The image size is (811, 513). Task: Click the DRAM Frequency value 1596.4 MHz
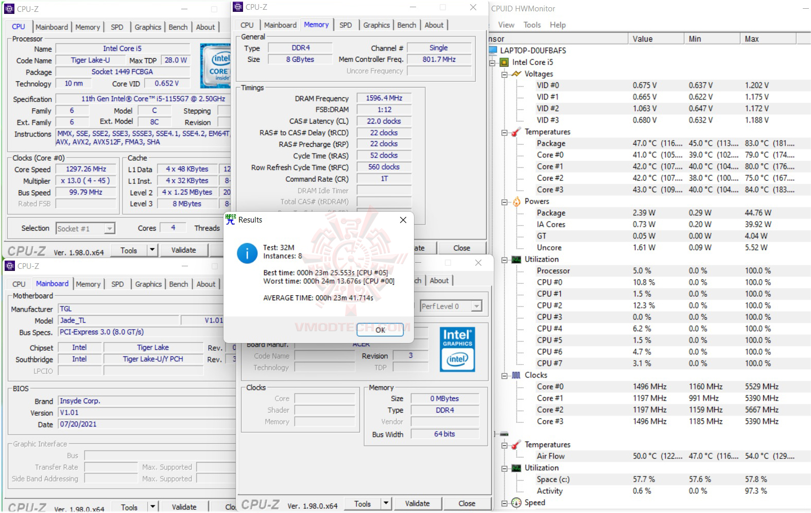point(384,98)
